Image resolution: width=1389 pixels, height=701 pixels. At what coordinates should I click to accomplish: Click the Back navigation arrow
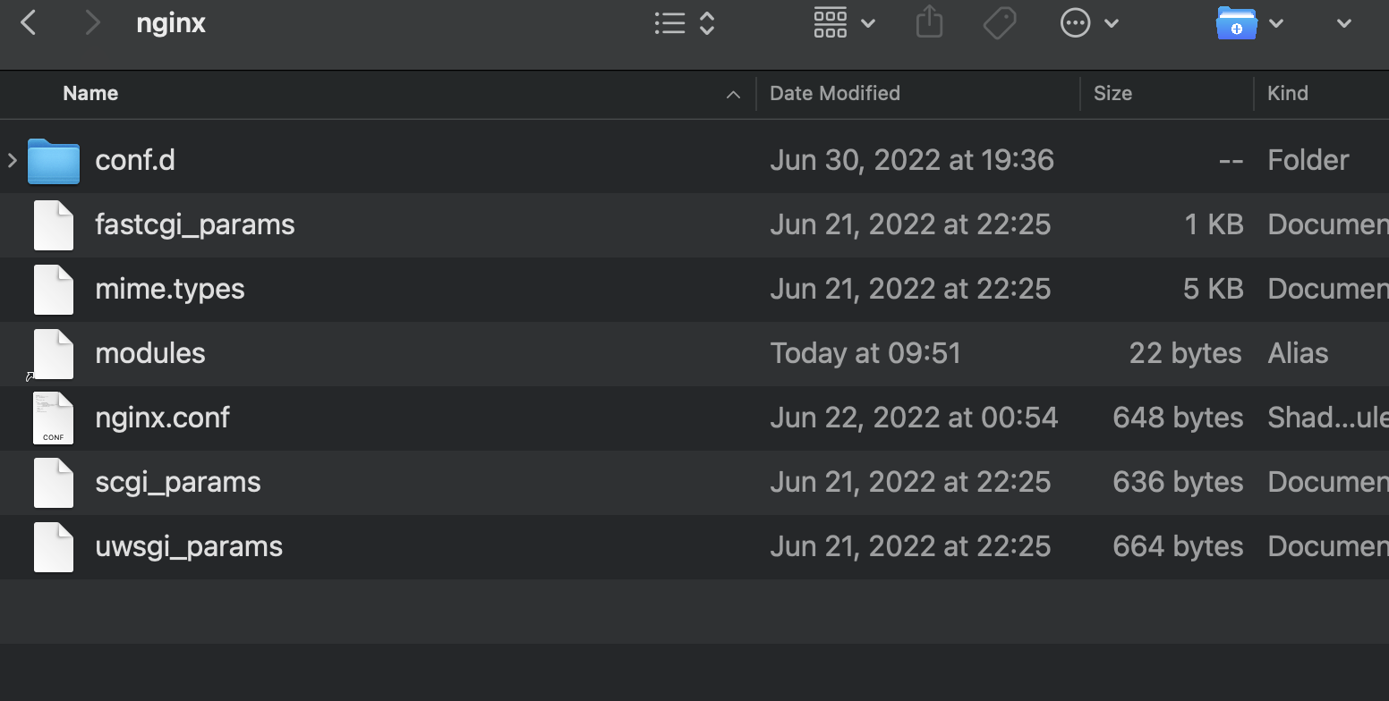pyautogui.click(x=29, y=23)
